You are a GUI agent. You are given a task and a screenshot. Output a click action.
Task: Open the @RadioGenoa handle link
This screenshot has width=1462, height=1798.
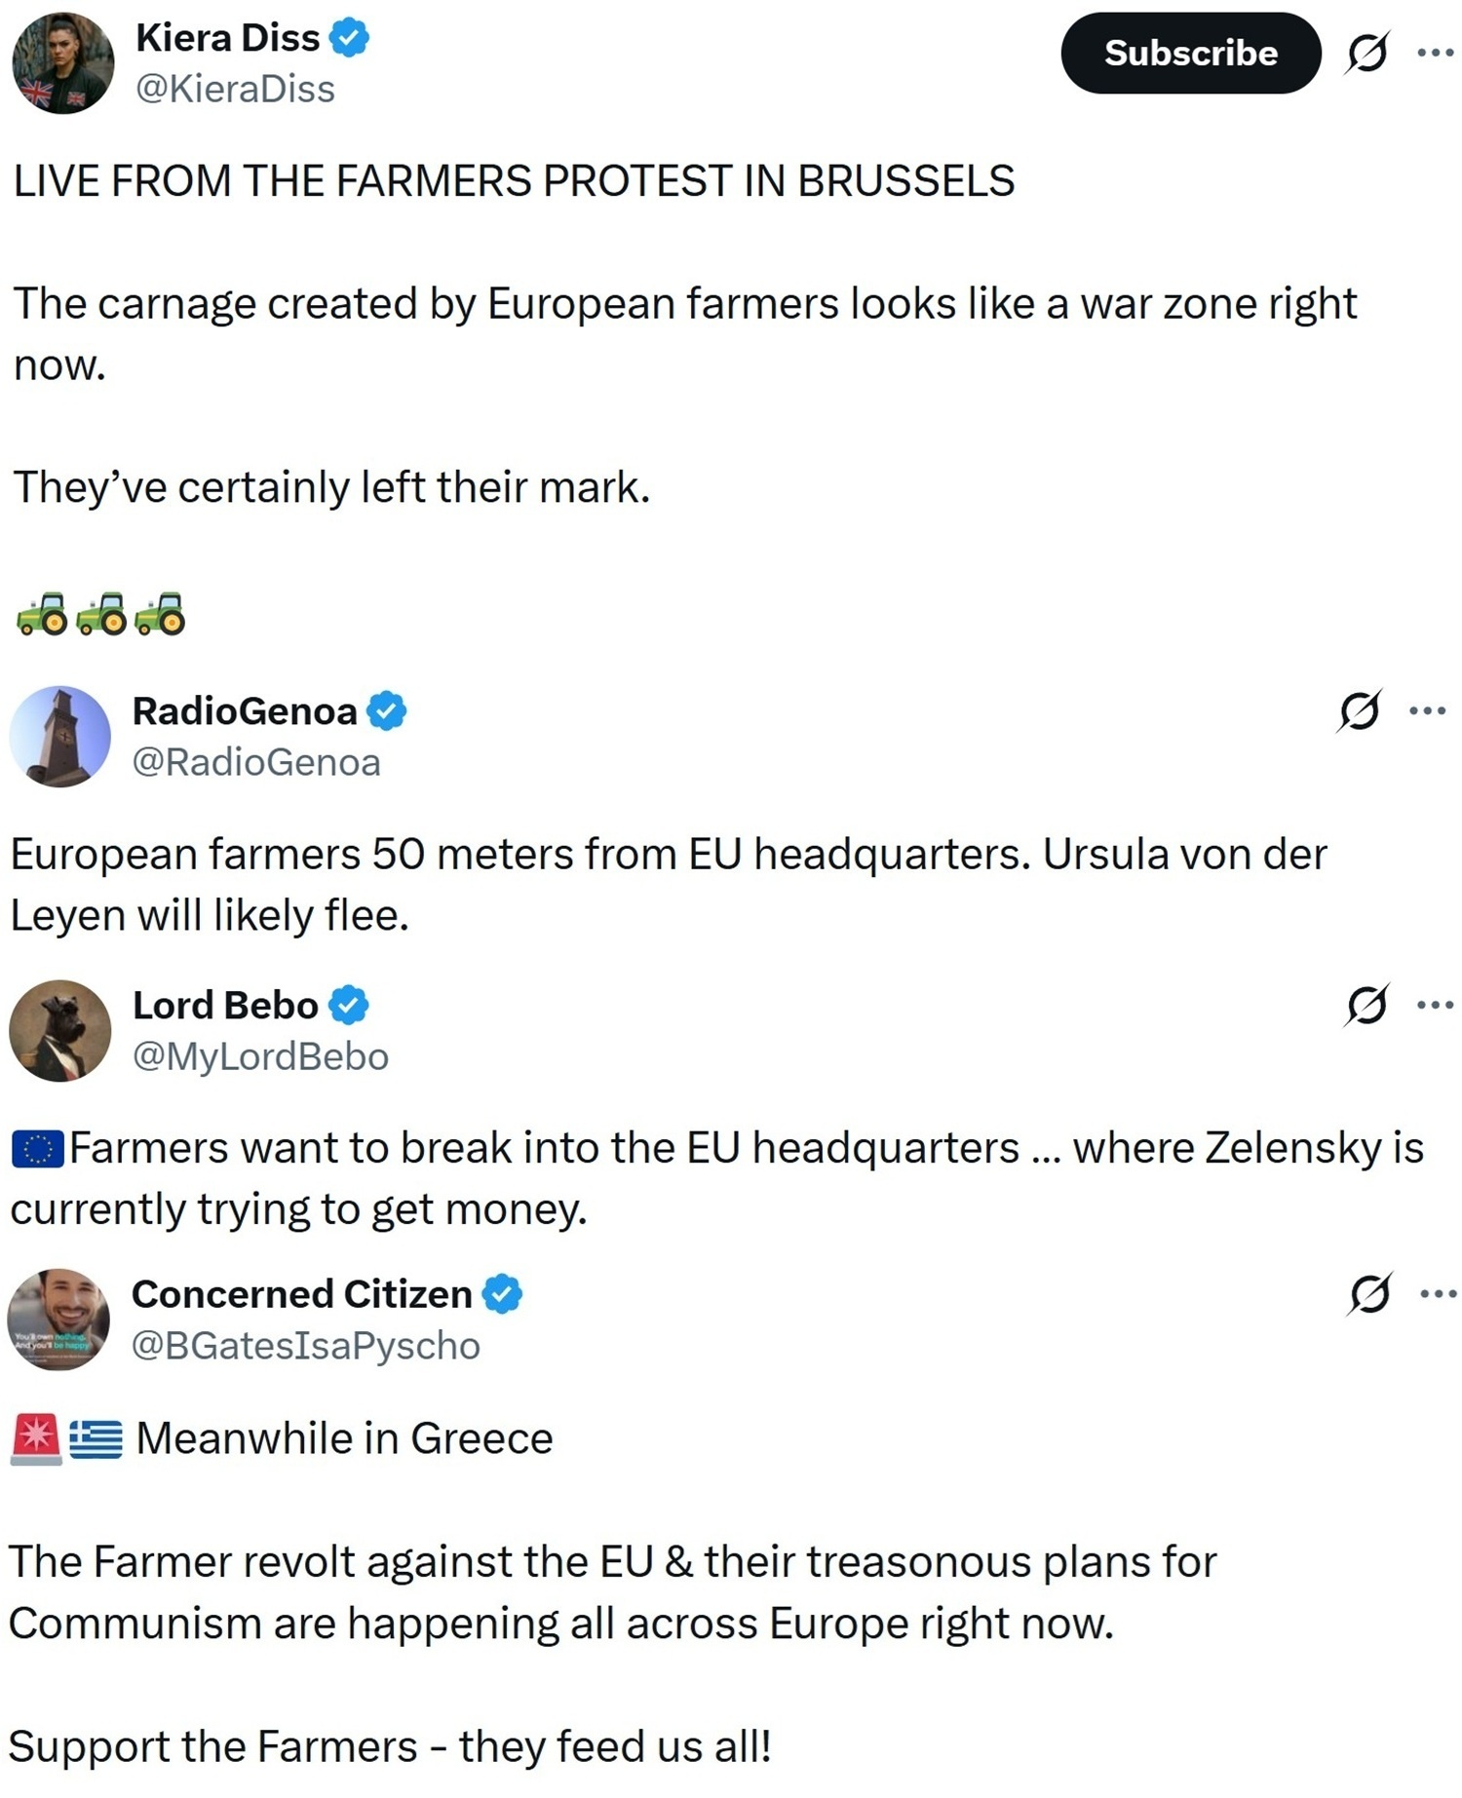pos(256,763)
